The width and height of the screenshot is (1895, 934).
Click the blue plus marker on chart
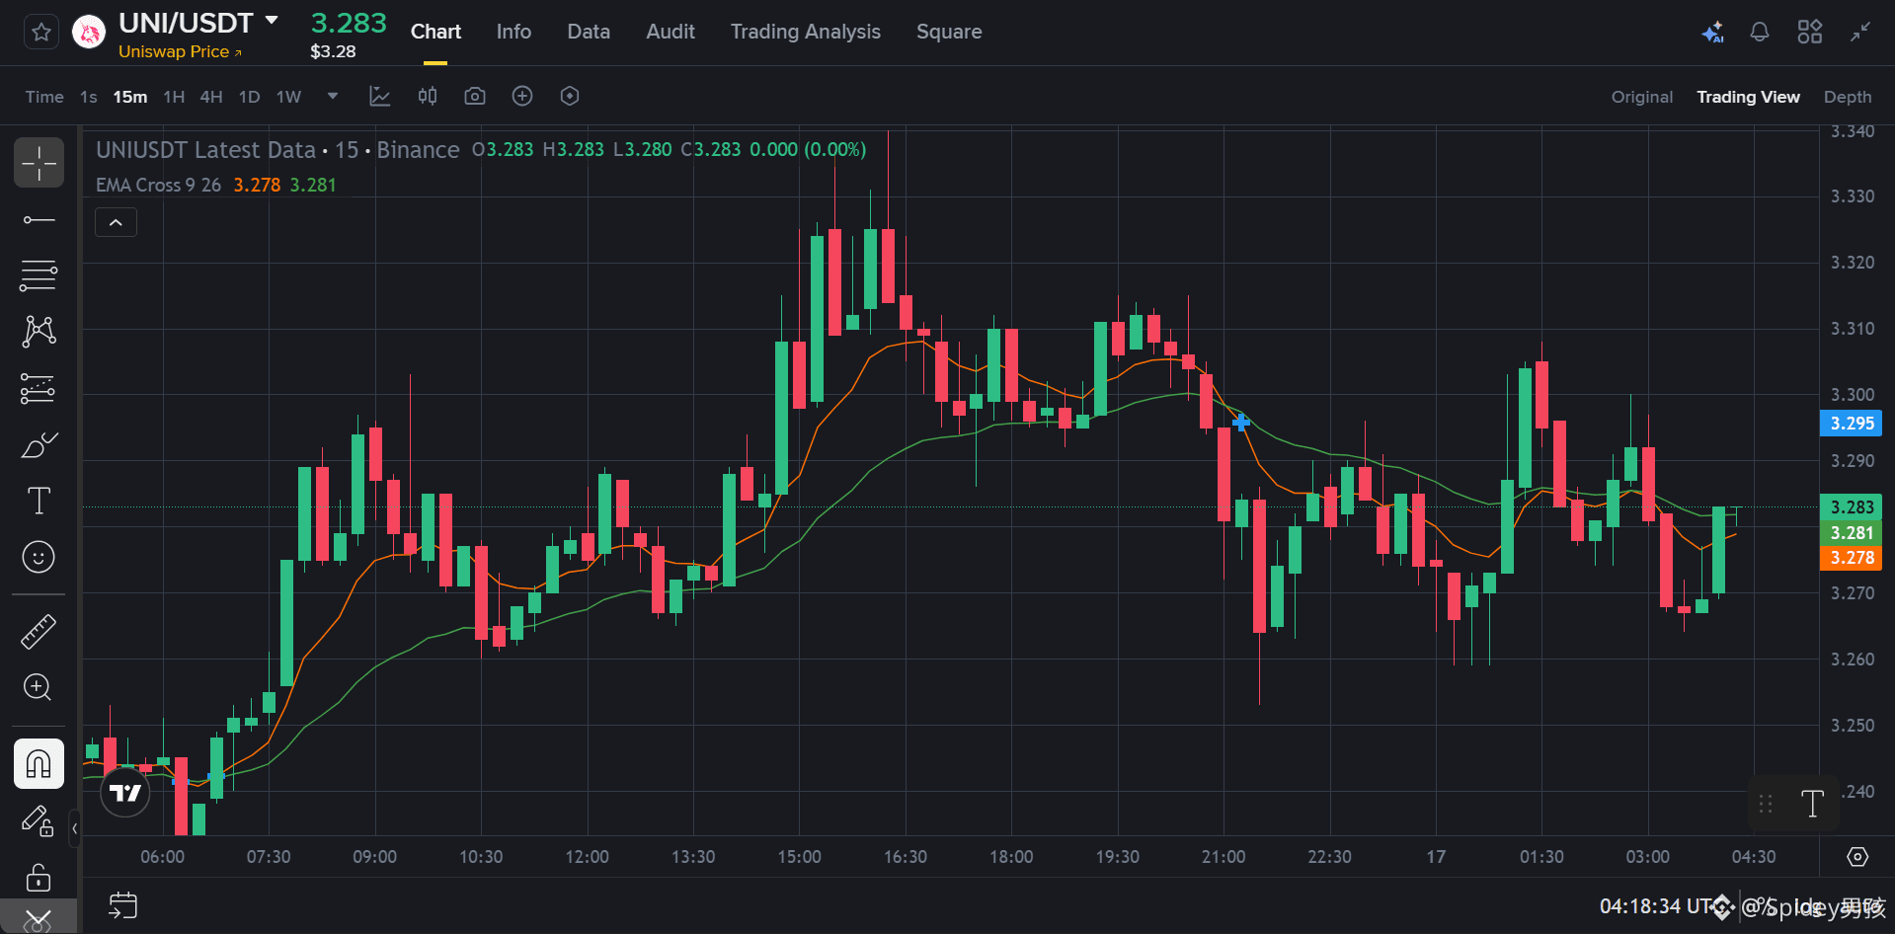pos(1241,423)
